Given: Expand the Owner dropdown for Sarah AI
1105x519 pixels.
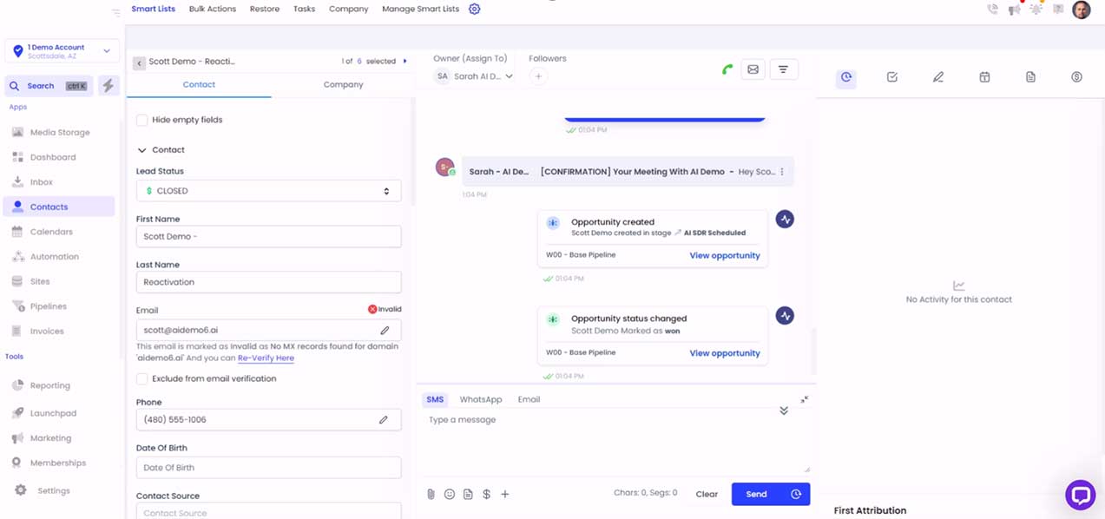Looking at the screenshot, I should [x=510, y=76].
